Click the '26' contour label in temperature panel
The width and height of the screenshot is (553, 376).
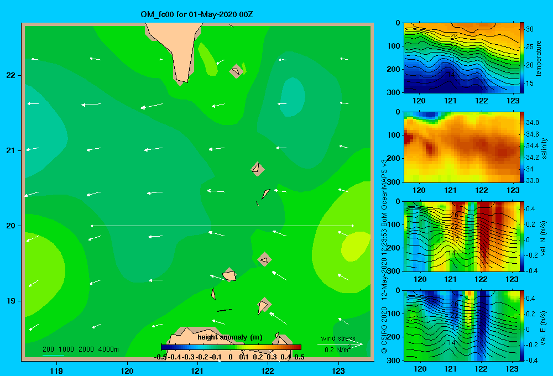pyautogui.click(x=454, y=36)
